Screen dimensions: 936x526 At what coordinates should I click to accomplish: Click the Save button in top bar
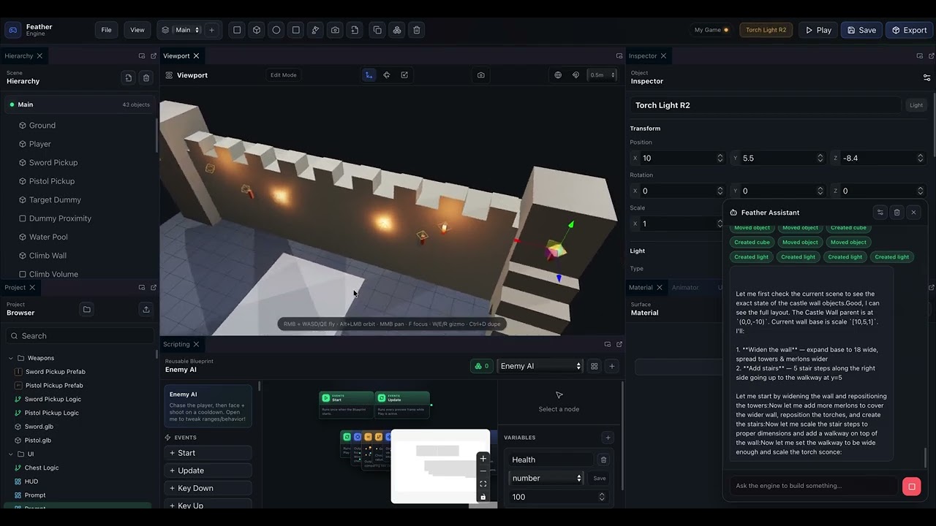click(861, 30)
